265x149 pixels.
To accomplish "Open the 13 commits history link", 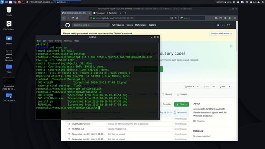I will 180,113.
